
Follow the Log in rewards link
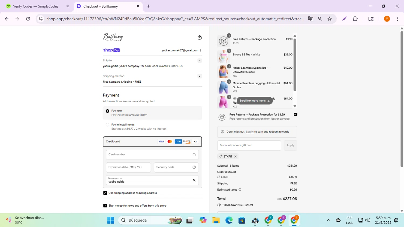tap(250, 132)
